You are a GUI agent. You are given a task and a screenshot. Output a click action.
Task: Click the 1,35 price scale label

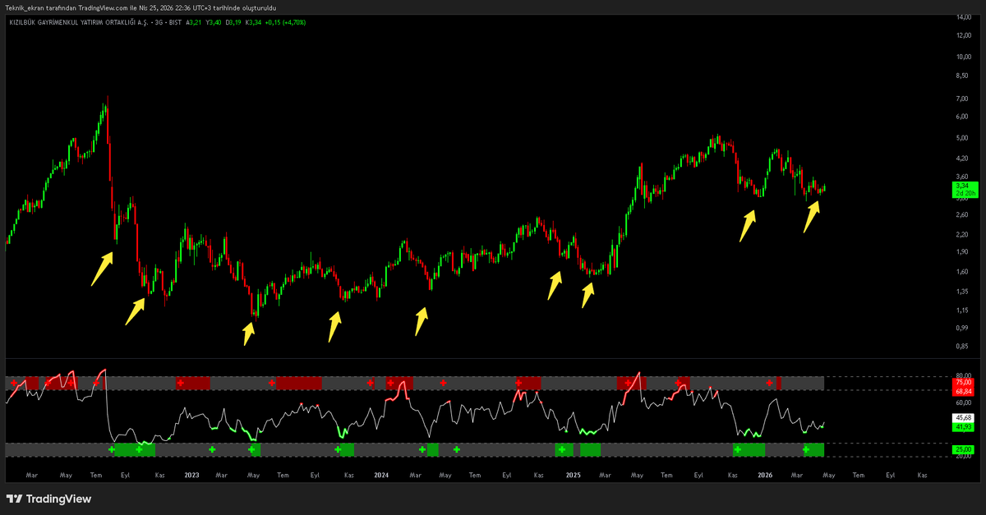point(962,292)
